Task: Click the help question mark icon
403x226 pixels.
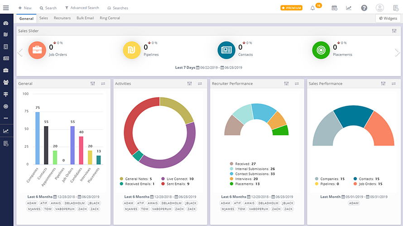Action: coord(364,8)
